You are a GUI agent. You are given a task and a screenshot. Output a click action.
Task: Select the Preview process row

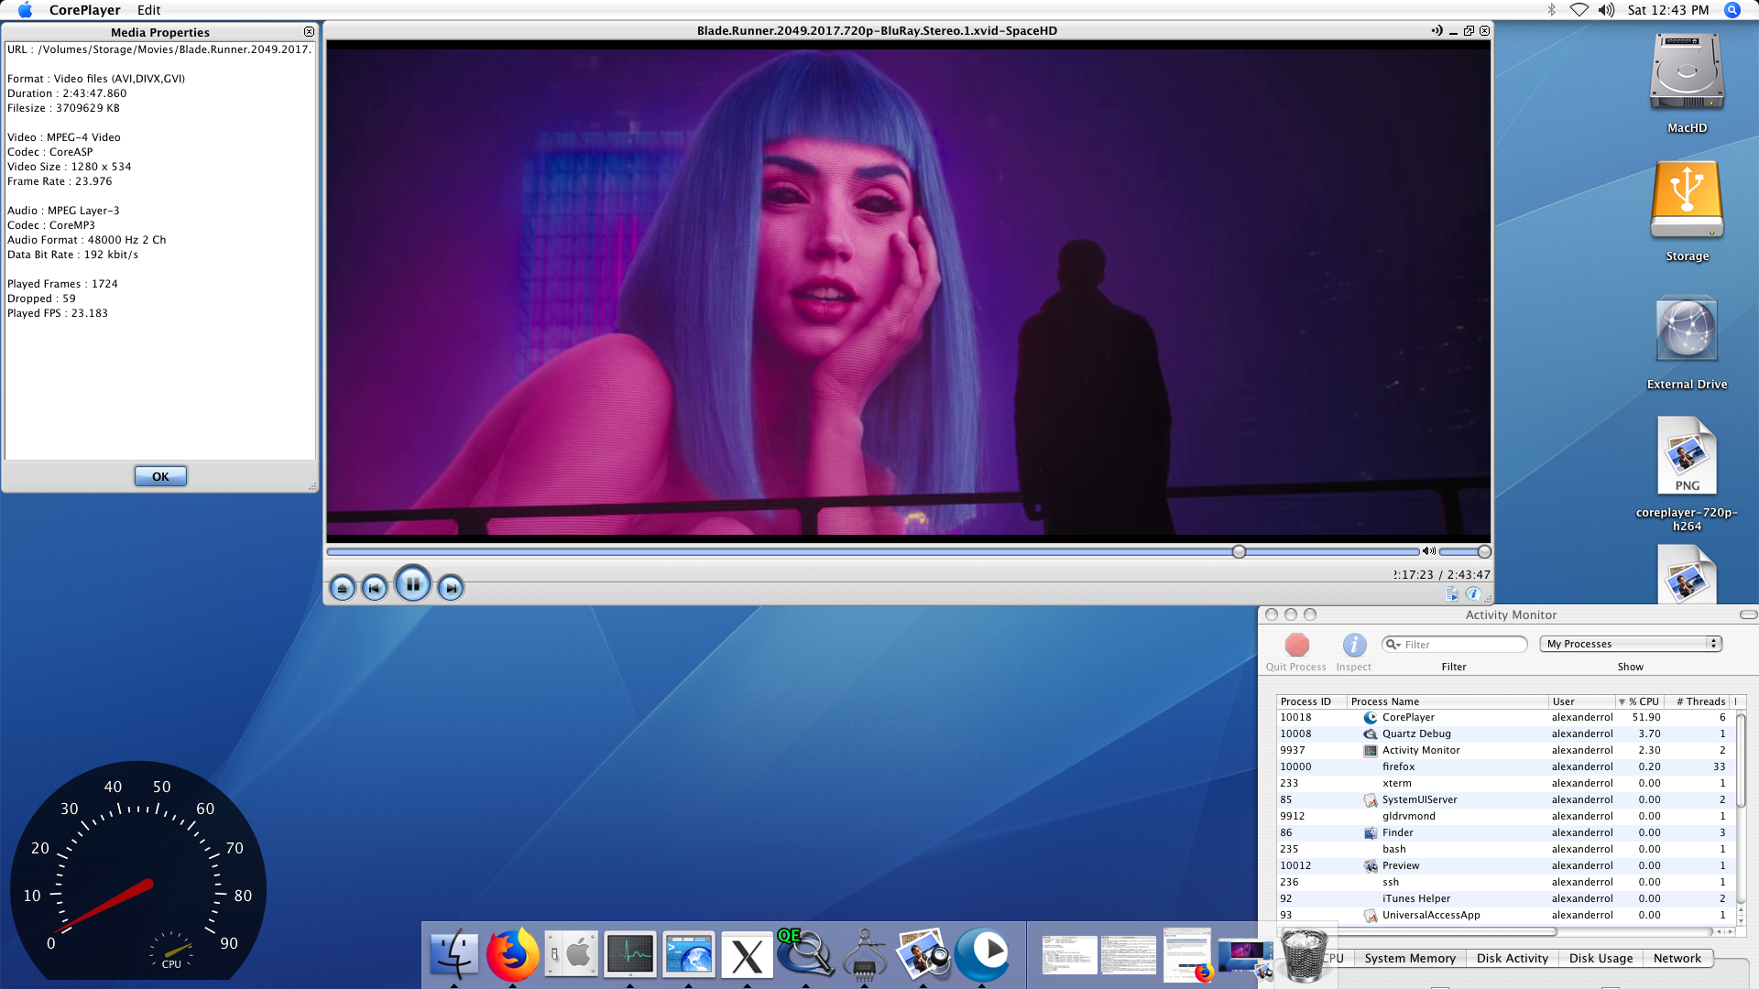[1504, 865]
